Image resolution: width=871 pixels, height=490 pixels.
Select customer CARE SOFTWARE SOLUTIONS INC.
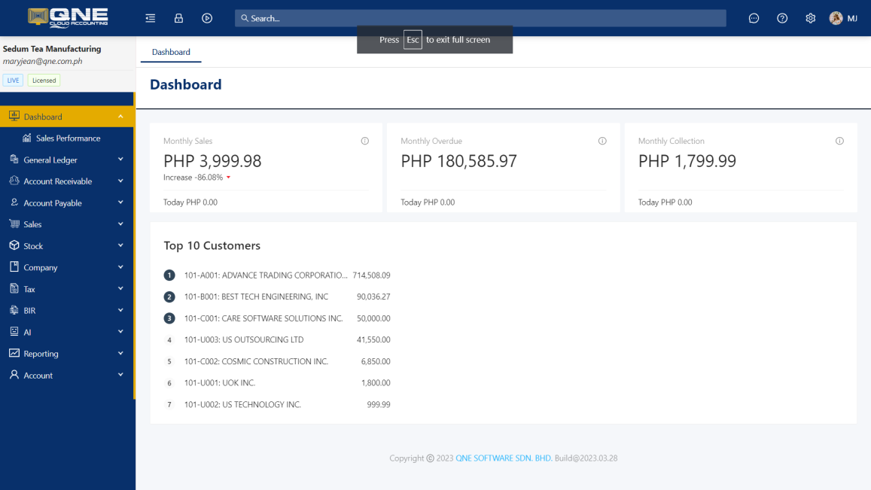276,318
